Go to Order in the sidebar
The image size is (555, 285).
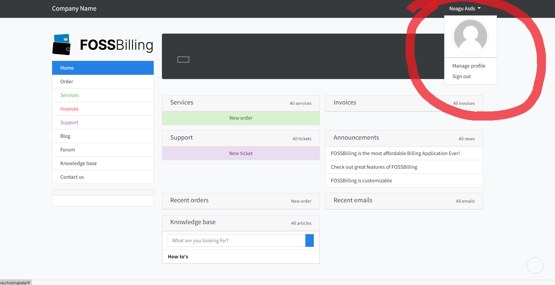click(103, 81)
